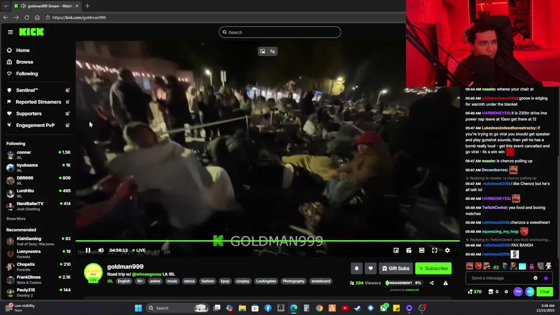
Task: Reload the page in browser
Action: 27,17
